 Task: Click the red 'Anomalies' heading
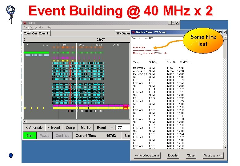pyautogui.click(x=139, y=47)
